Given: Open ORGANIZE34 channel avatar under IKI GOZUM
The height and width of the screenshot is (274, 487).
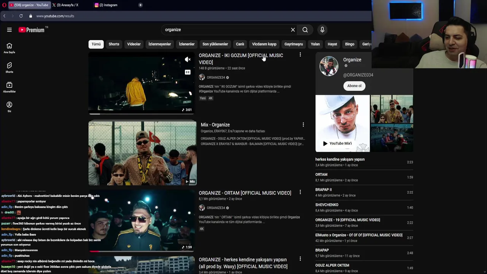Looking at the screenshot, I should [202, 77].
